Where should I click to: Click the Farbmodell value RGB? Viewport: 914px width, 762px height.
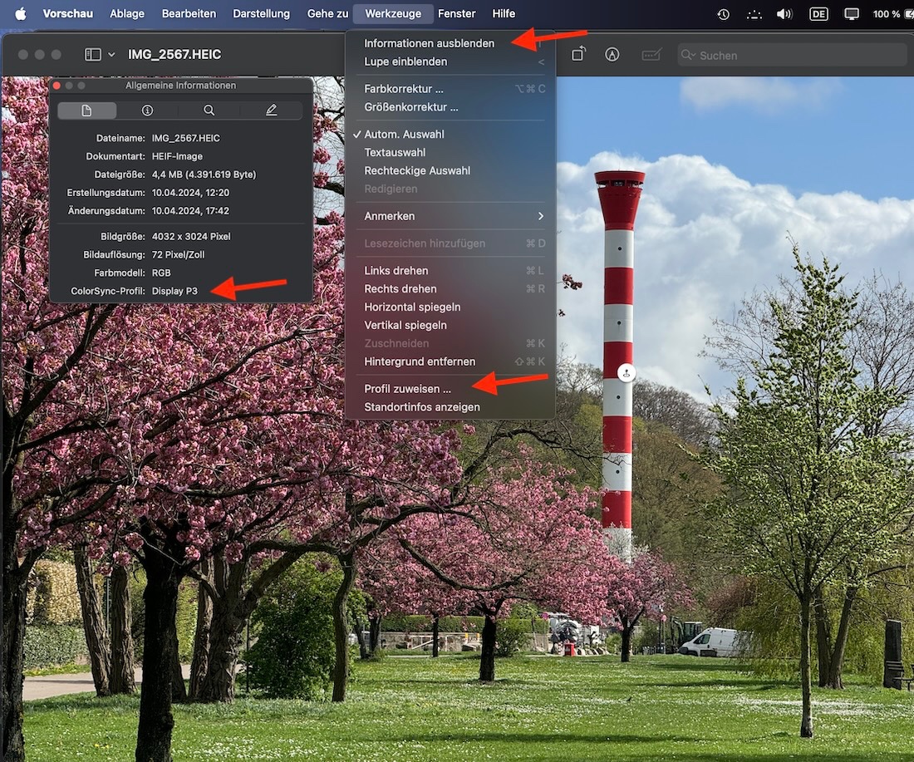coord(161,273)
